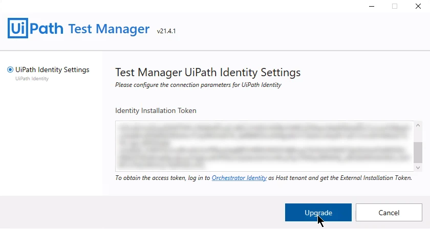430x229 pixels.
Task: Close the installer window
Action: click(418, 6)
